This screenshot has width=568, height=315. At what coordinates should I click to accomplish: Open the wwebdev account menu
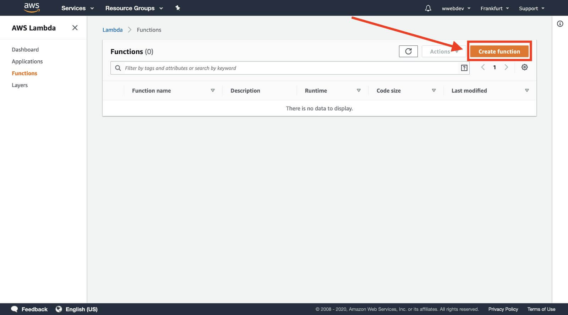(456, 8)
